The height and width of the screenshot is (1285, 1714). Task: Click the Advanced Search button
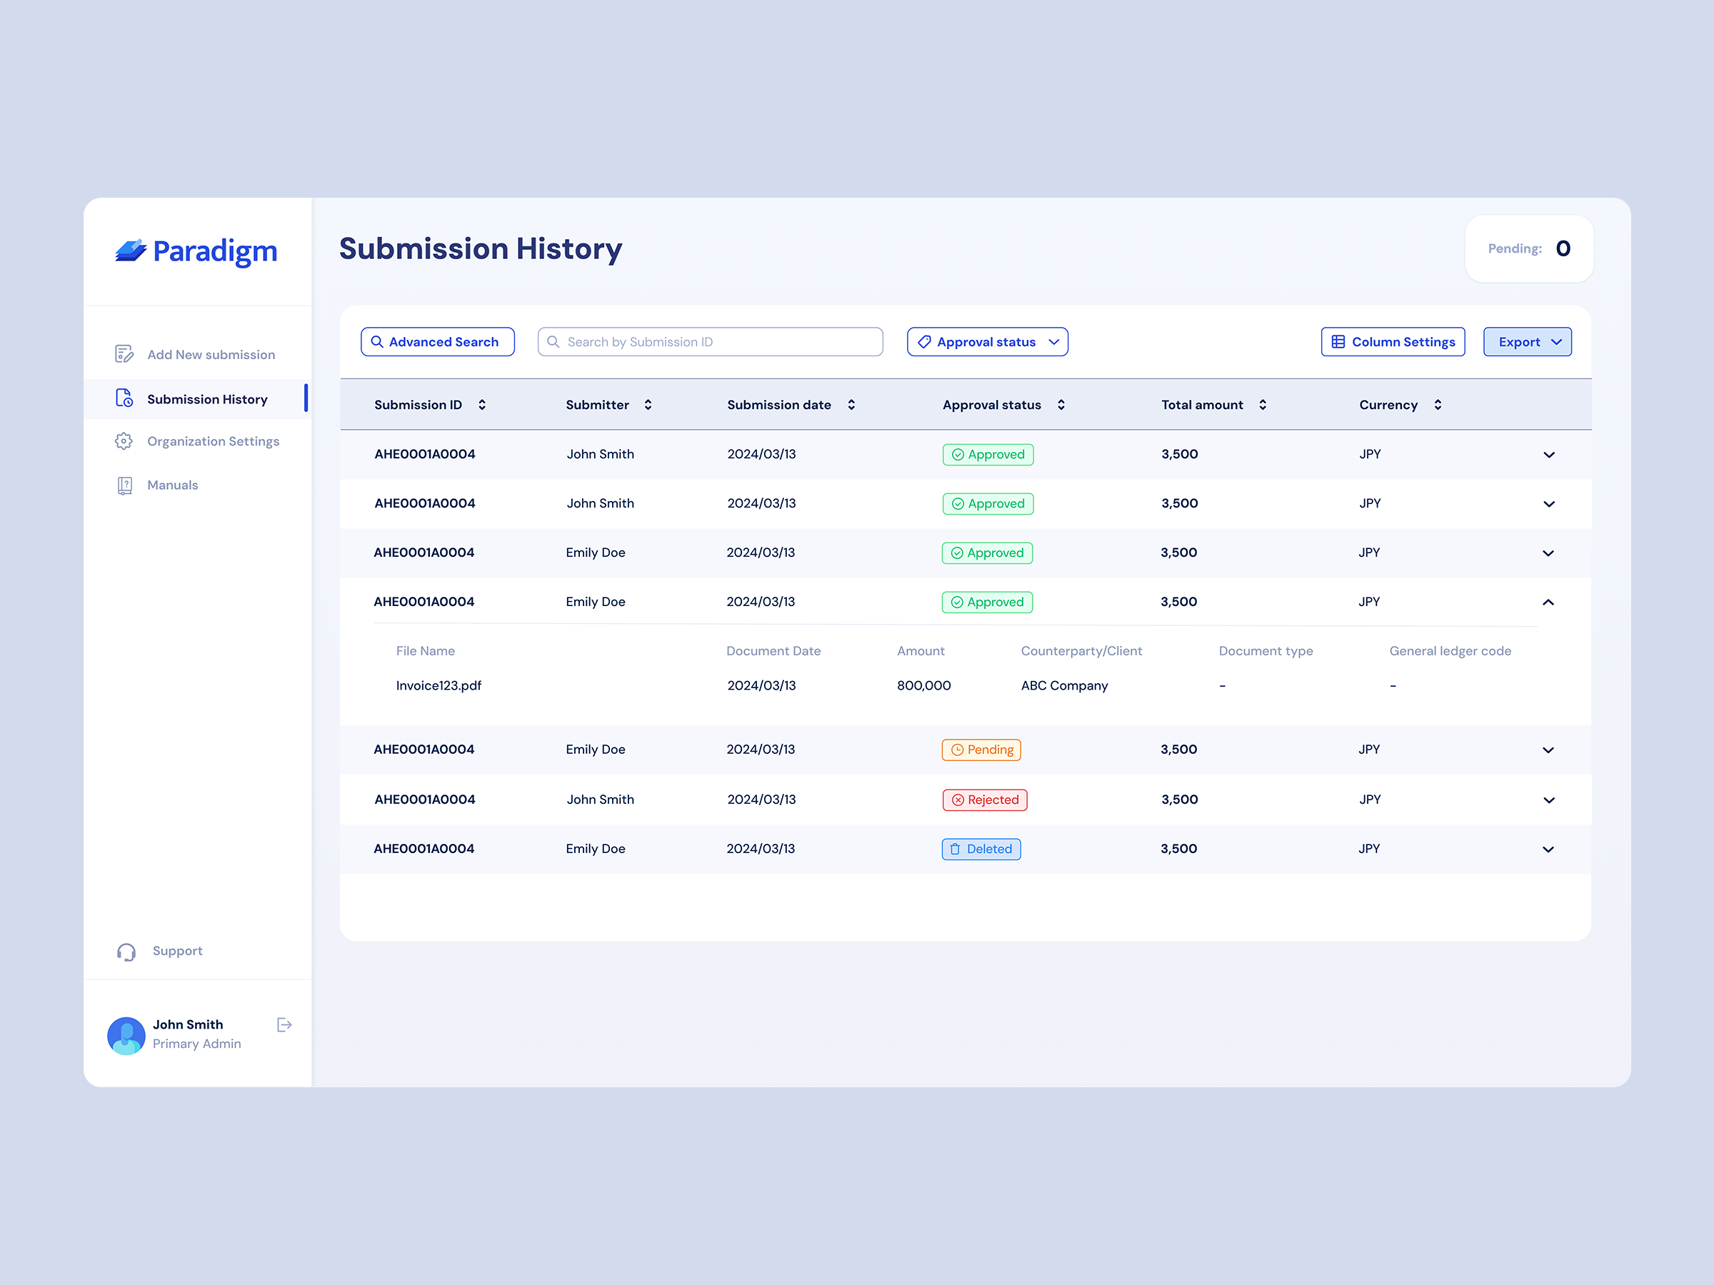click(438, 341)
